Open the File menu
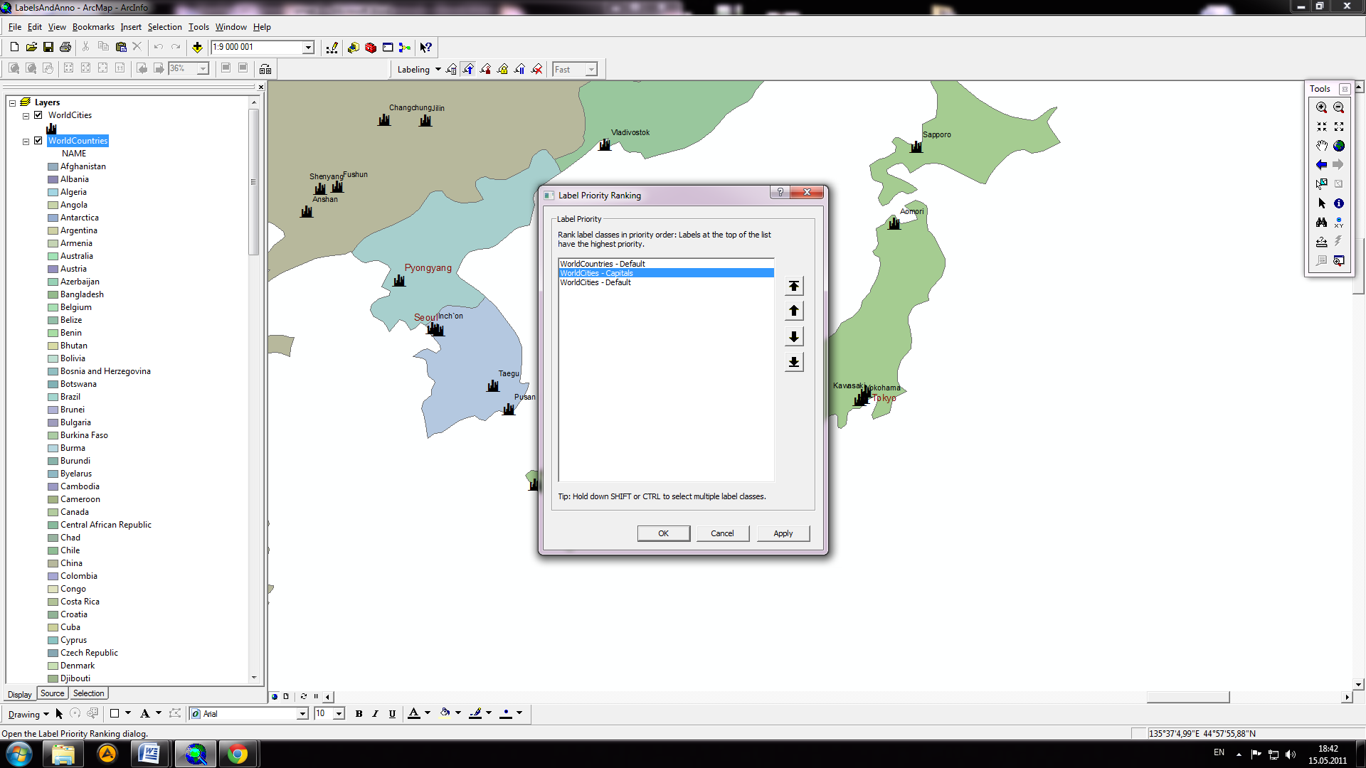 (x=15, y=27)
